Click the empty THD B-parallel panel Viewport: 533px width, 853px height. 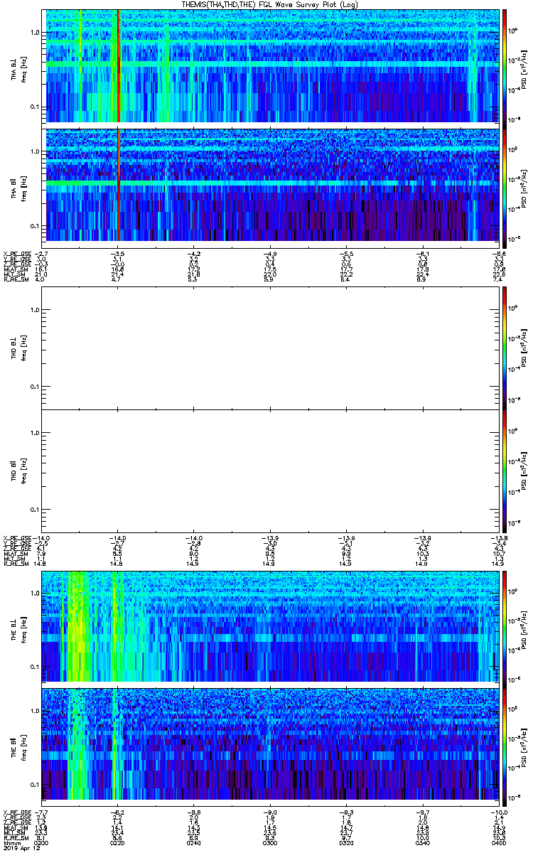coord(271,471)
